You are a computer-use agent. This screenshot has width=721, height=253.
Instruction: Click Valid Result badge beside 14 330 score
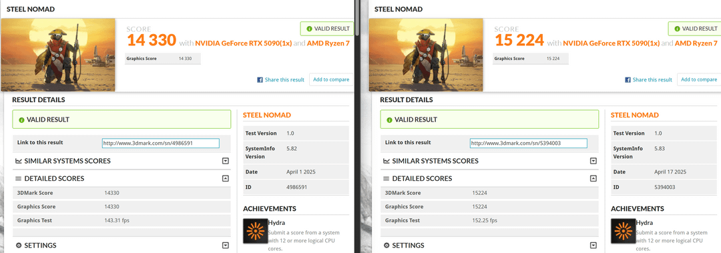[327, 29]
